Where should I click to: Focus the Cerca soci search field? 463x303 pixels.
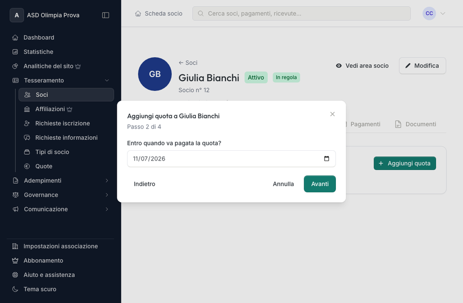(x=301, y=13)
